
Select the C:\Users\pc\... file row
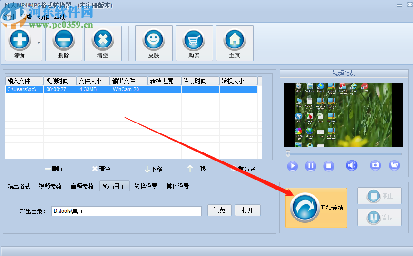point(131,89)
